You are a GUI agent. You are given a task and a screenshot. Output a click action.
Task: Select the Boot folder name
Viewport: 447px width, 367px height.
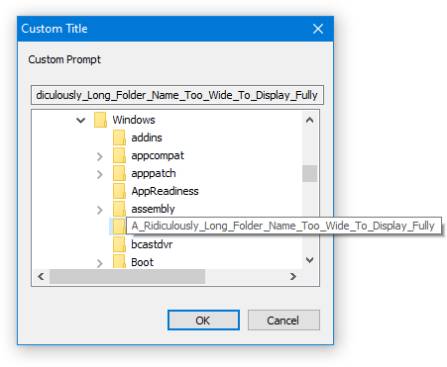coord(142,262)
